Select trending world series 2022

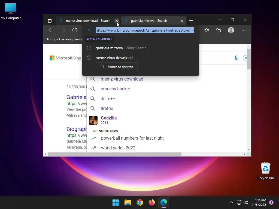click(118, 148)
